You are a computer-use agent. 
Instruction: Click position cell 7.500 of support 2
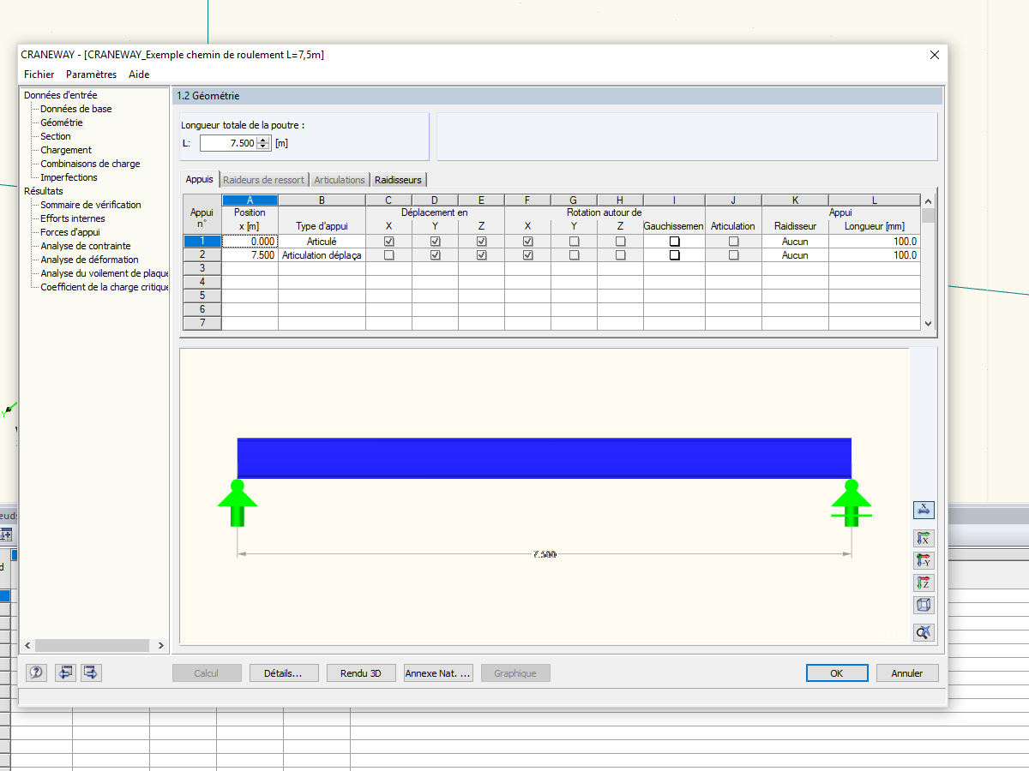[250, 255]
